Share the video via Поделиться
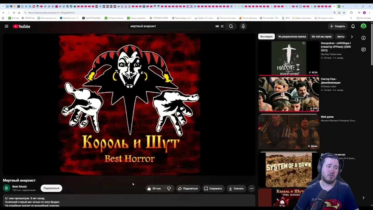The height and width of the screenshot is (210, 373). (188, 188)
